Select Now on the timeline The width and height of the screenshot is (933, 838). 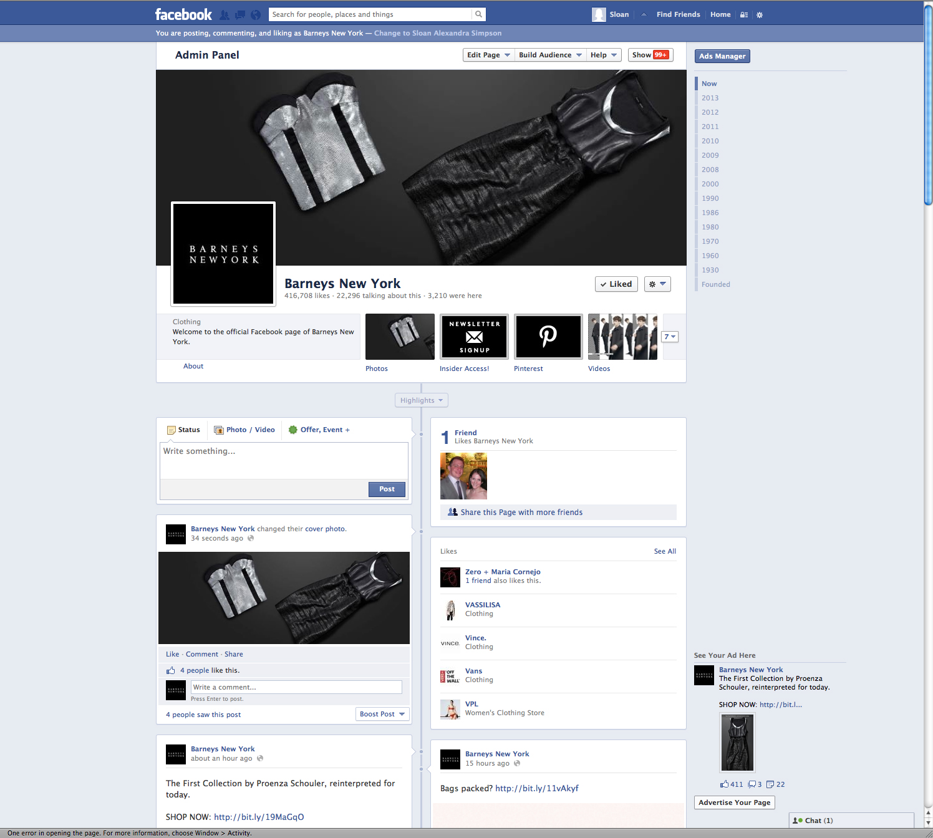709,84
